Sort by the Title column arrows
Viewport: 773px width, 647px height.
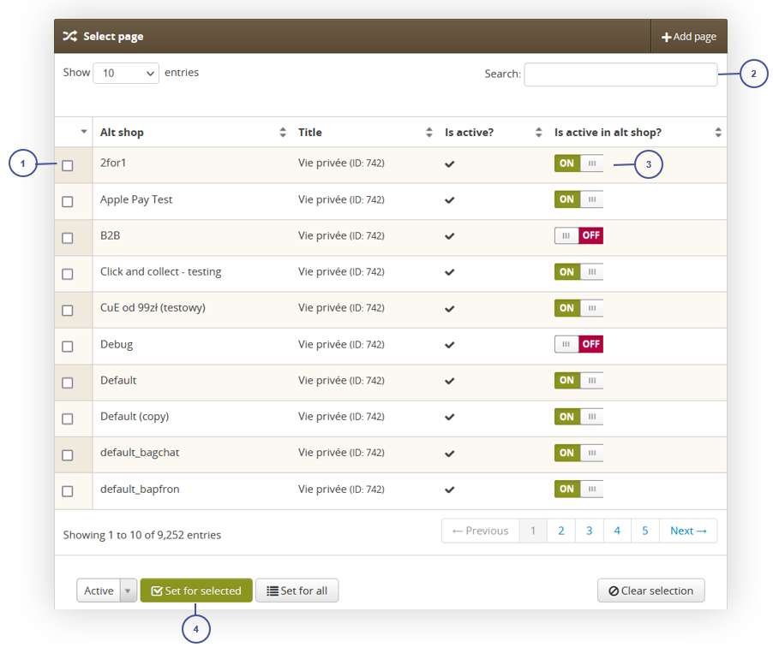[x=428, y=132]
